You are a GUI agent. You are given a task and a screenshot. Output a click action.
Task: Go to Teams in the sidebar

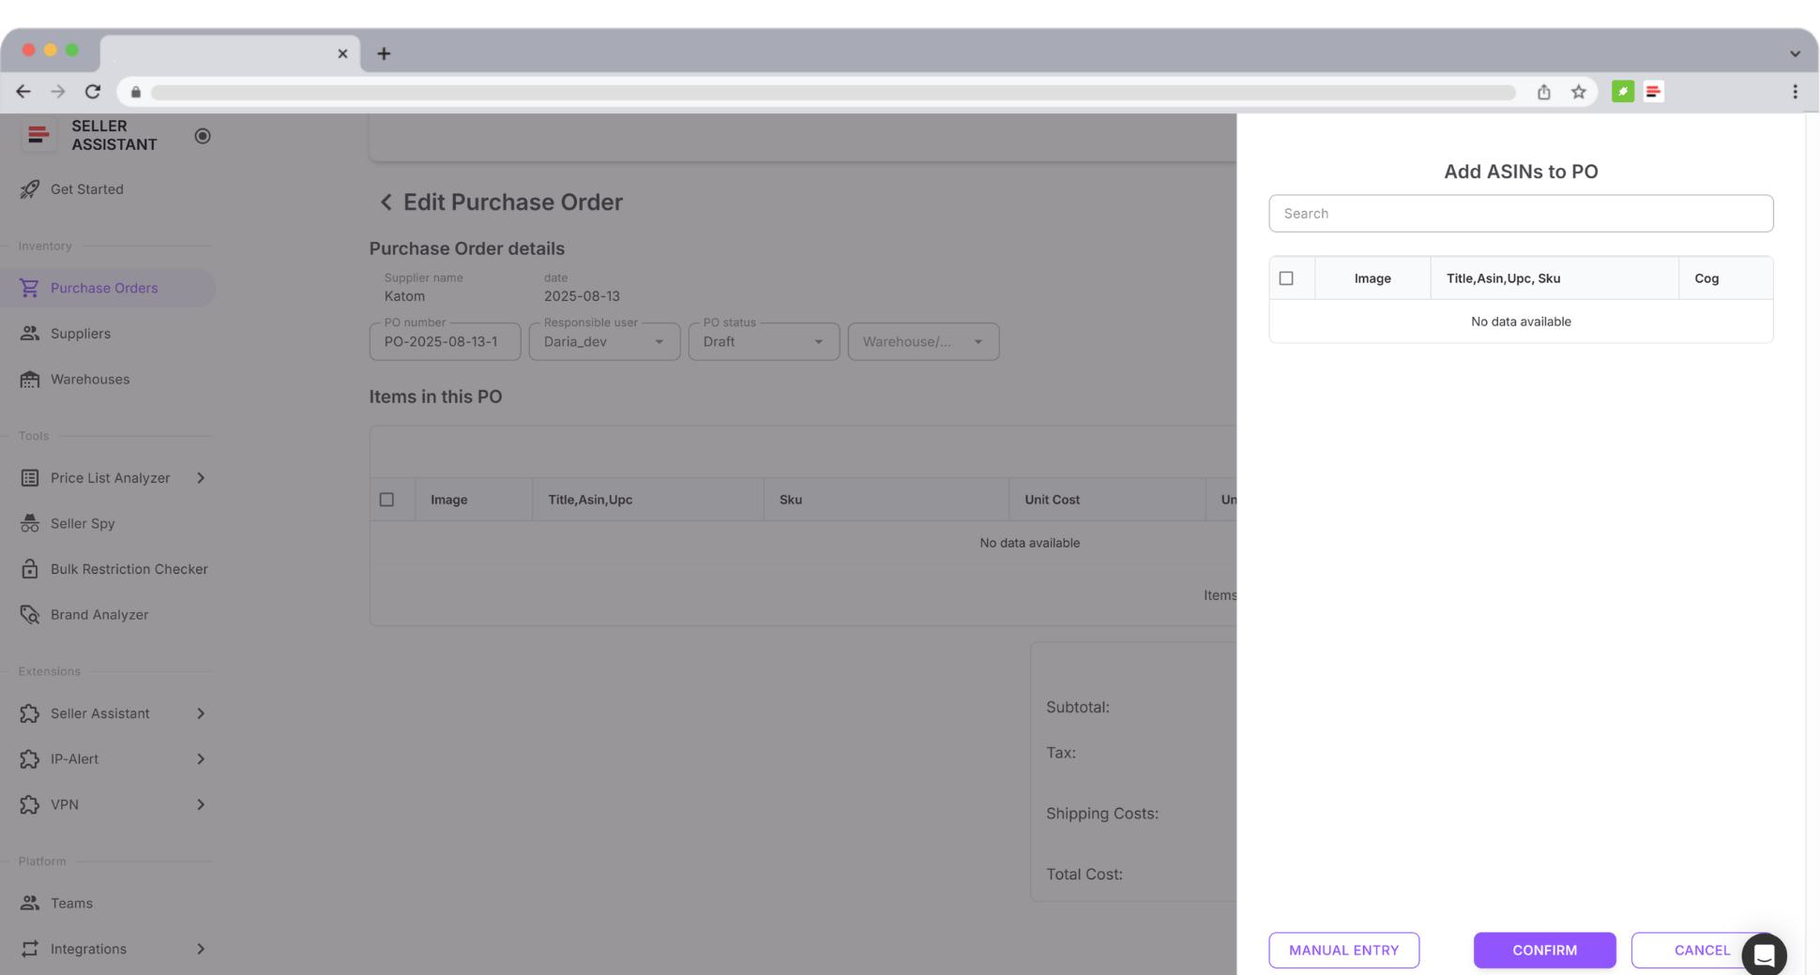click(x=71, y=904)
